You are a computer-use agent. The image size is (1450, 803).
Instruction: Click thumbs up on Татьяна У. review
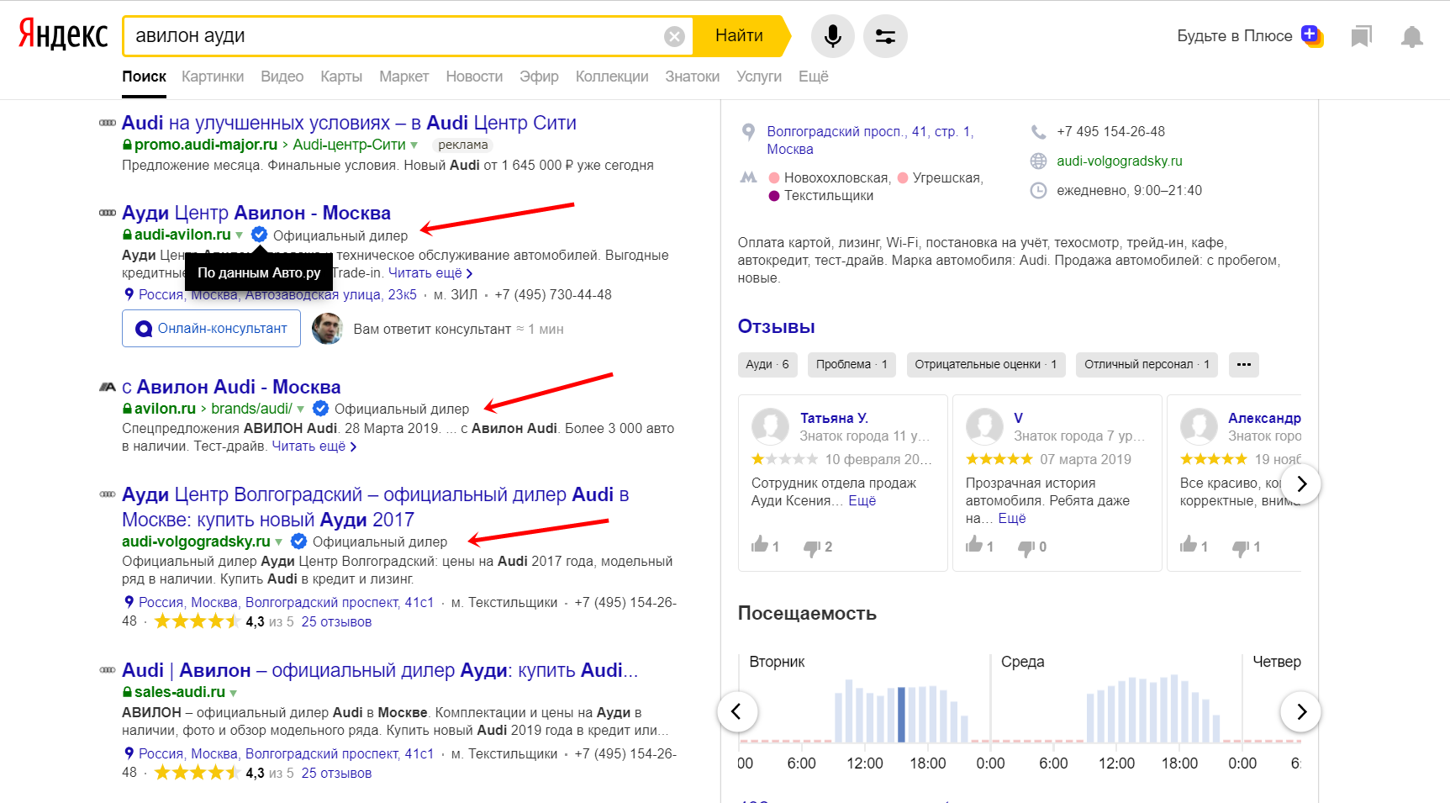[x=761, y=545]
